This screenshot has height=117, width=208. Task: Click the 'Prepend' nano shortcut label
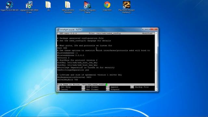pyautogui.click(x=115, y=90)
